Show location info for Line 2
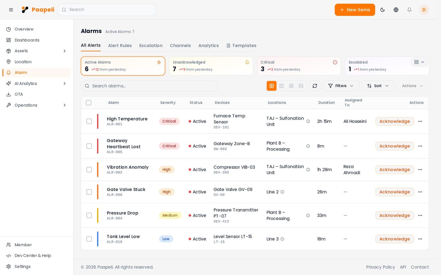The image size is (441, 275). (x=282, y=192)
